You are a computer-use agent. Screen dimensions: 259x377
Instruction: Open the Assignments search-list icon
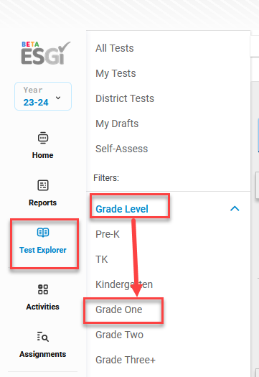[43, 337]
